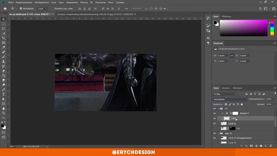The image size is (277, 156).
Task: Select the Rectangular Marquee tool
Action: 3,24
